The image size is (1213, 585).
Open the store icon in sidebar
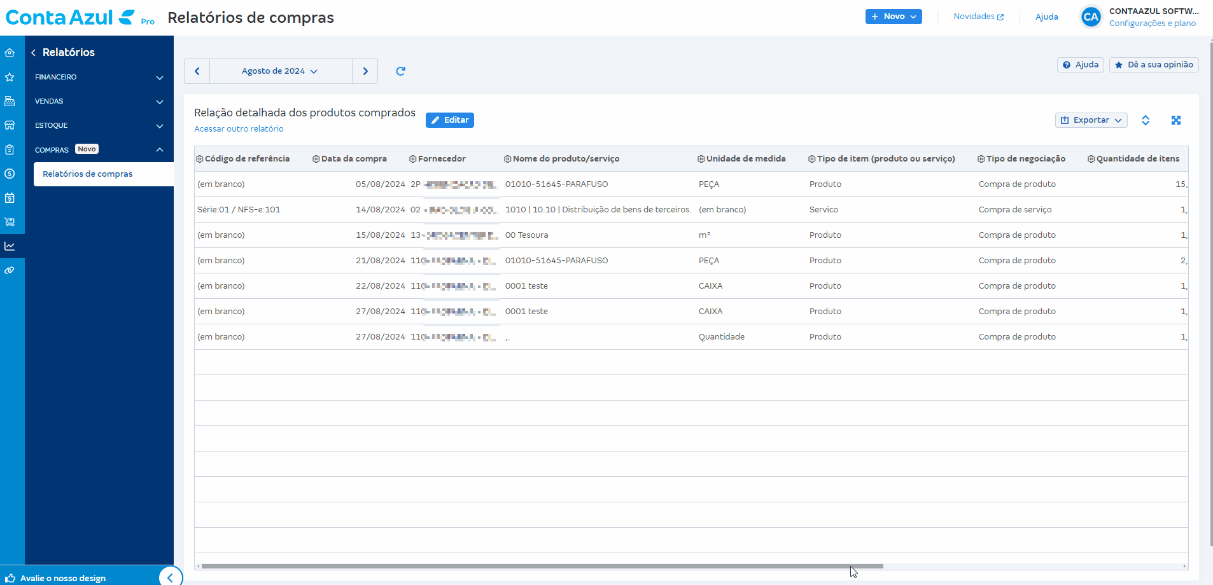(10, 125)
